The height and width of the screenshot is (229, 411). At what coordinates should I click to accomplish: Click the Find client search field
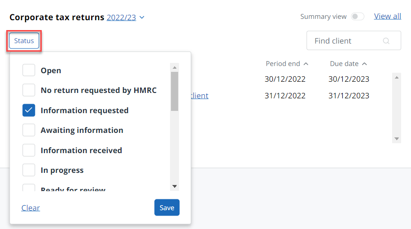point(345,41)
